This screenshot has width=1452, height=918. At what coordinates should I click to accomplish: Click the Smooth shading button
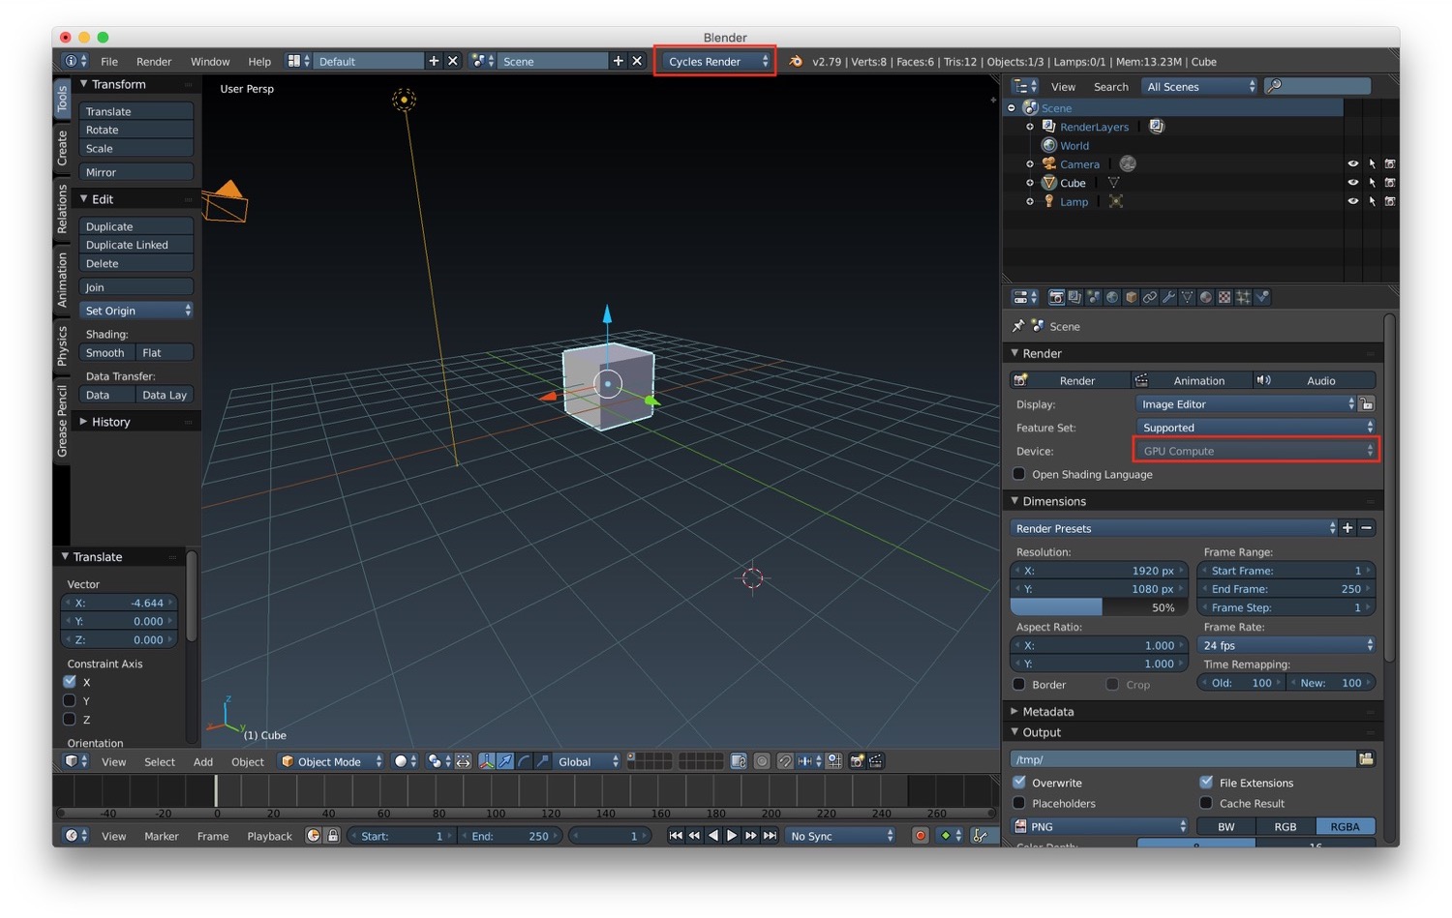tap(106, 353)
